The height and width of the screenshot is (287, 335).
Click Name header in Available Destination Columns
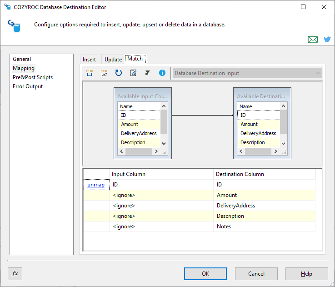click(x=259, y=106)
